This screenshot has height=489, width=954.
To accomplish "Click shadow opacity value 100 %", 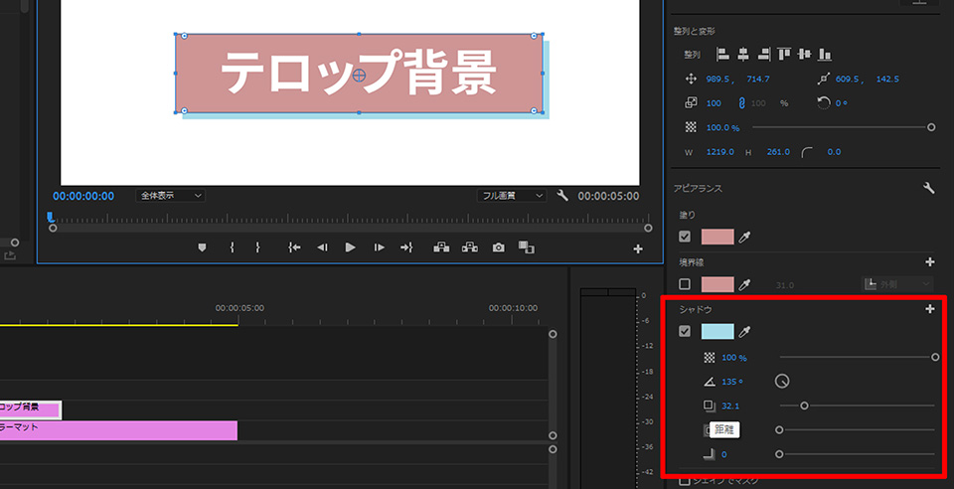I will (x=734, y=358).
